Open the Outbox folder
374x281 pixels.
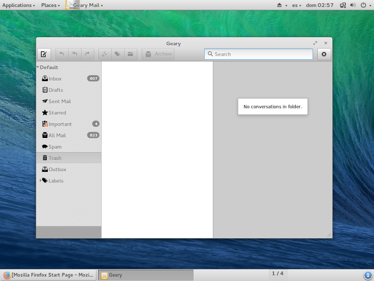[x=69, y=170]
